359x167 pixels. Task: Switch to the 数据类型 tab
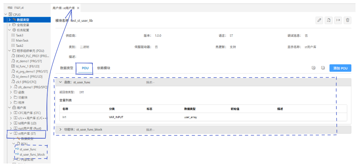coord(67,68)
